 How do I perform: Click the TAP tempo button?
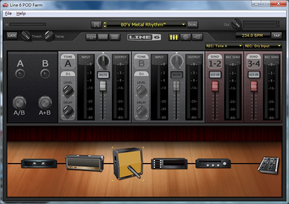[276, 35]
